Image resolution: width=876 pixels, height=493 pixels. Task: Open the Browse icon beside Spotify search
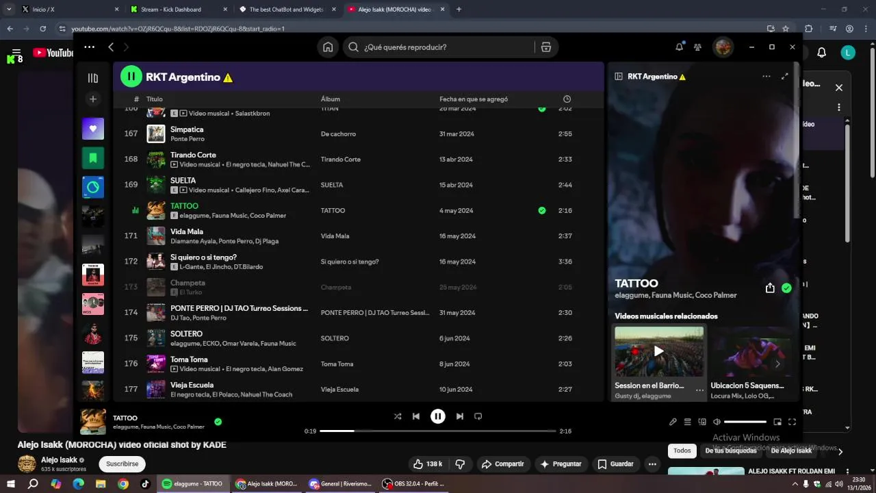[545, 47]
